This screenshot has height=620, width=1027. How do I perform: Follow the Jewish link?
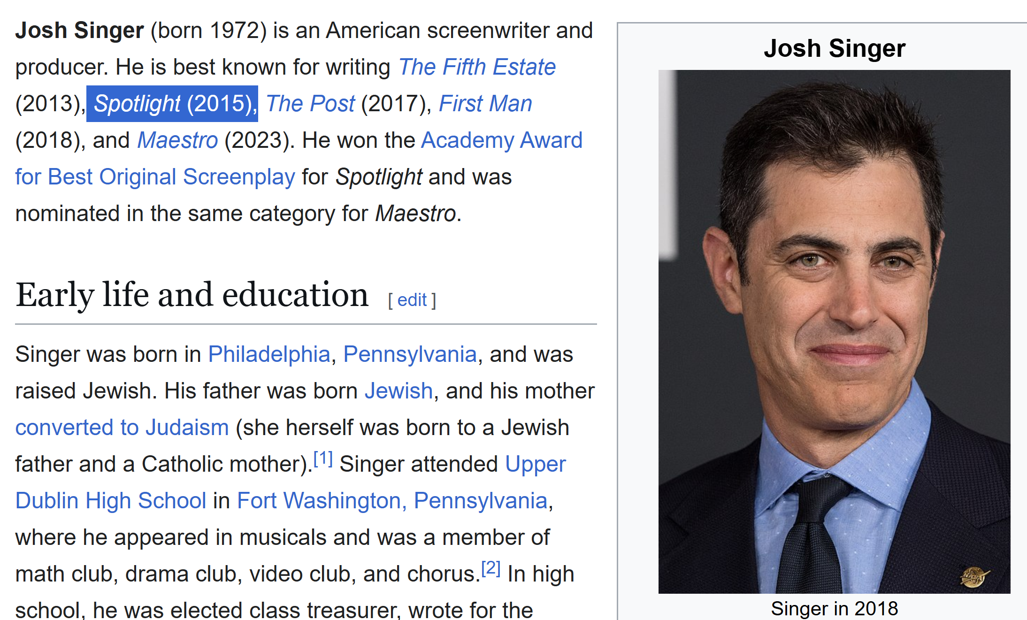399,391
